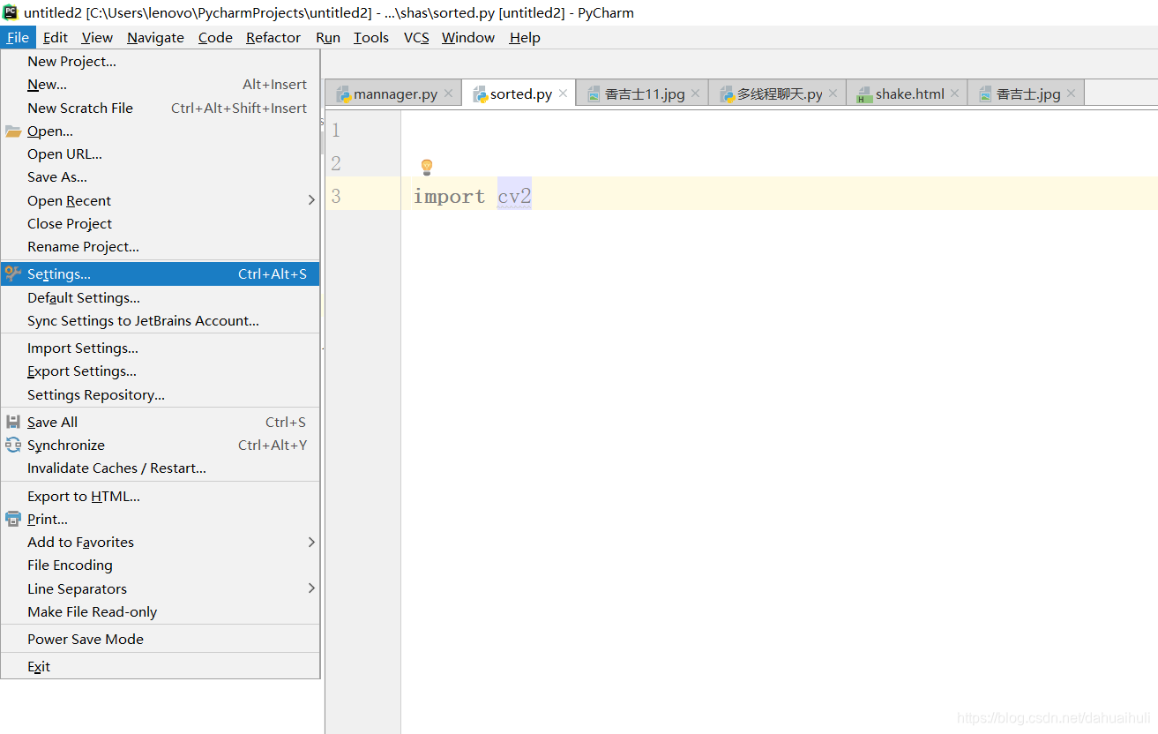Image resolution: width=1158 pixels, height=734 pixels.
Task: Select Export to HTML...
Action: point(160,496)
